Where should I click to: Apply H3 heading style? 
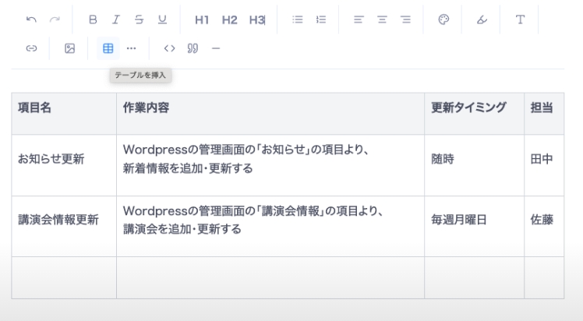point(257,19)
